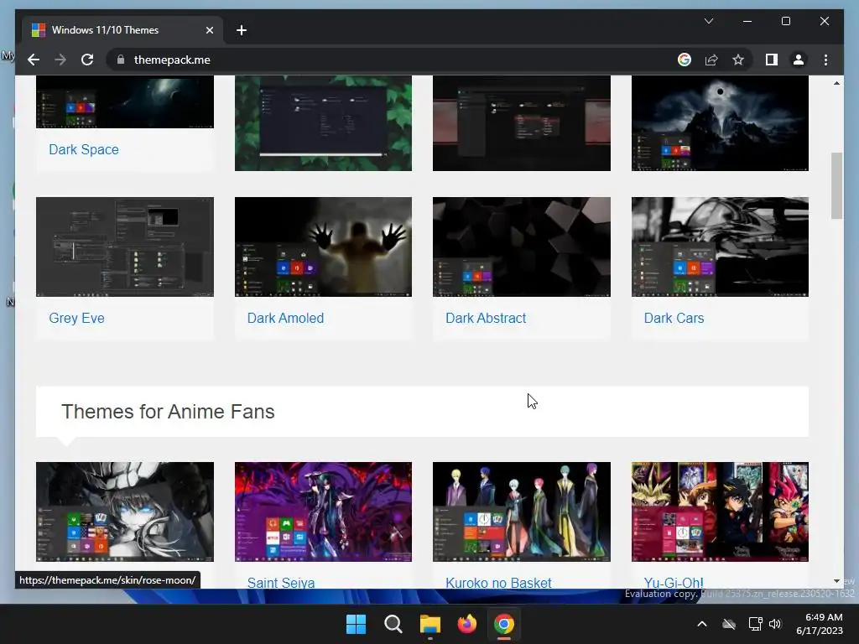This screenshot has height=644, width=859.
Task: Open the Windows Start menu
Action: click(x=356, y=624)
